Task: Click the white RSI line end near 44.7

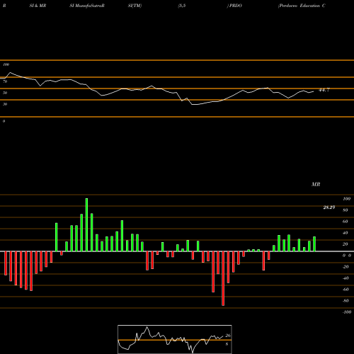Action: tap(314, 91)
